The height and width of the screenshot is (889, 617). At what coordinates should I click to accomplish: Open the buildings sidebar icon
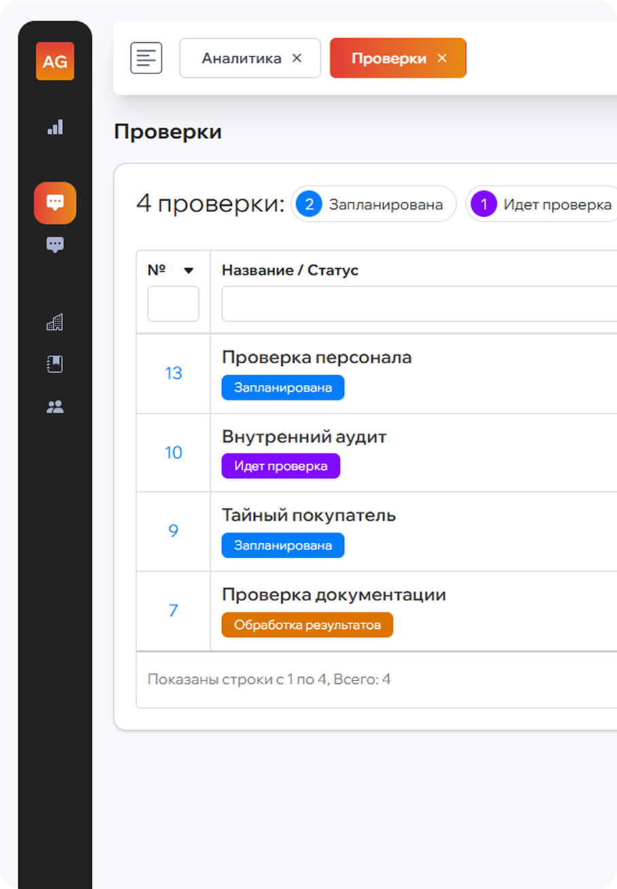tap(55, 322)
